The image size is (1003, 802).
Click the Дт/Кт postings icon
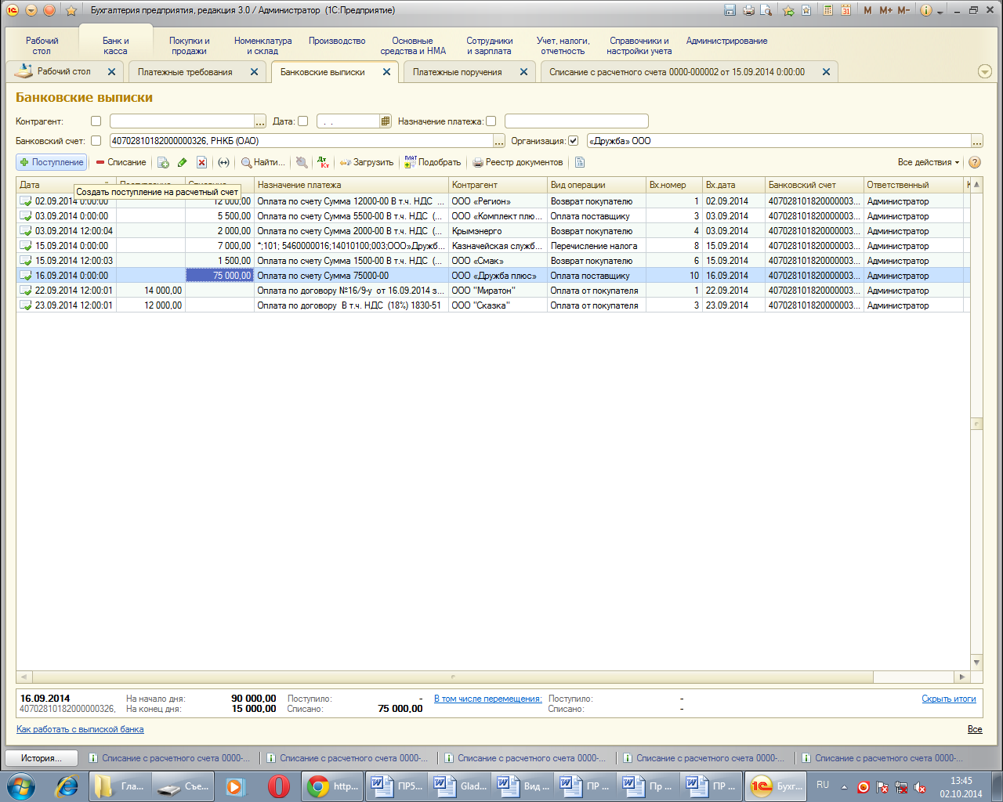323,162
